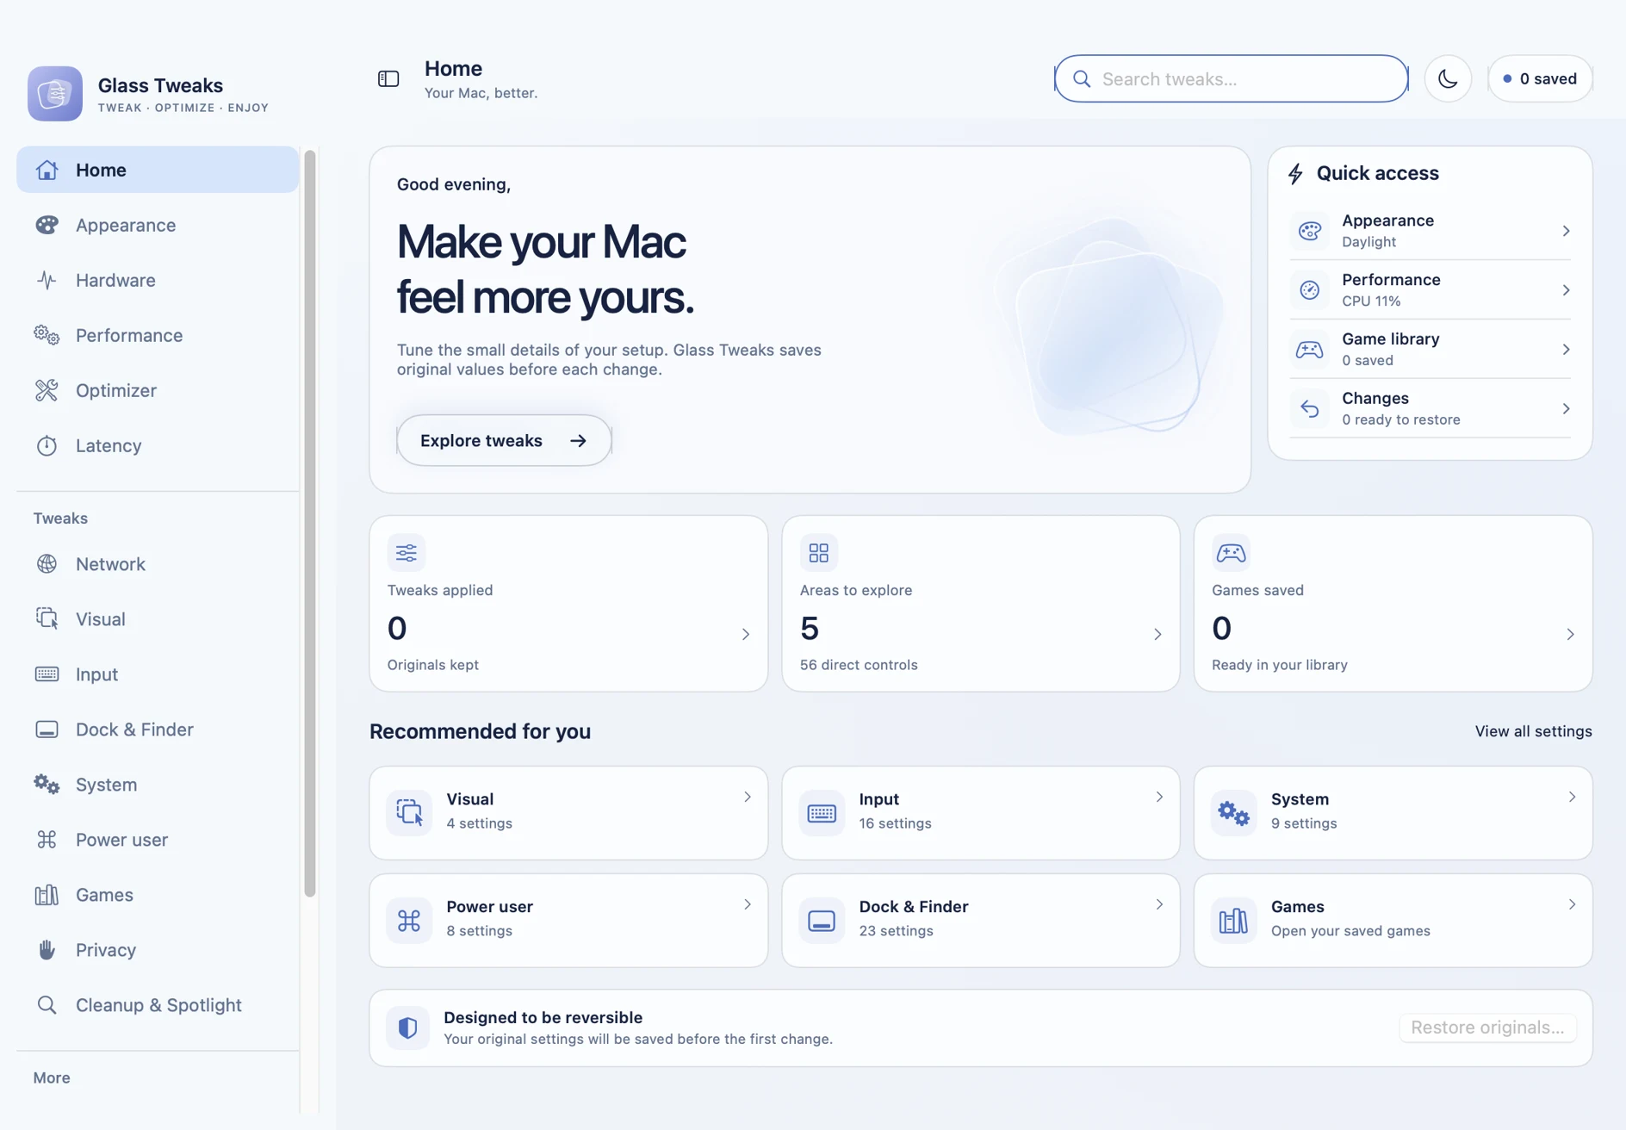Open Network globe icon in sidebar
1626x1130 pixels.
tap(47, 564)
